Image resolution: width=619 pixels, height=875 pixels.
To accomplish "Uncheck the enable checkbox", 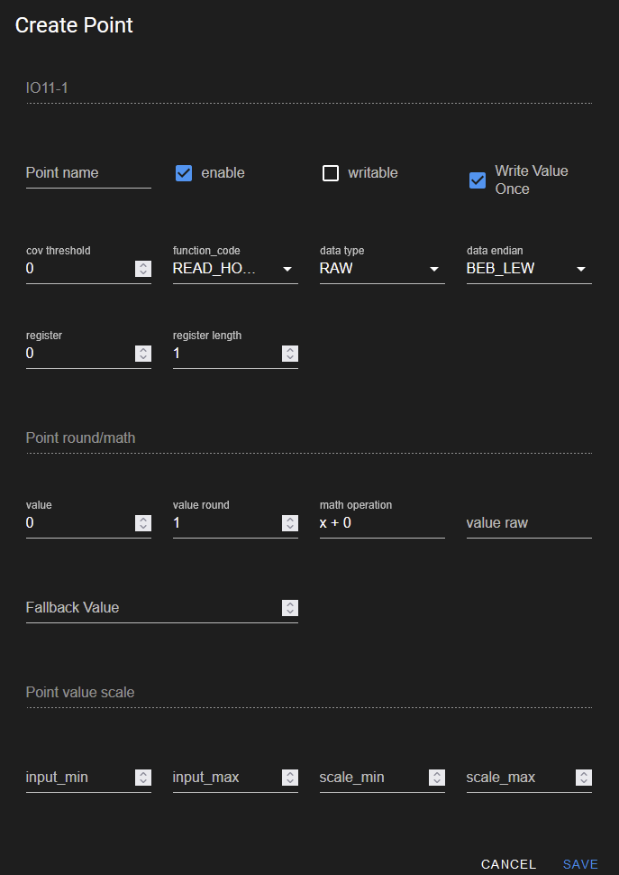I will point(184,173).
